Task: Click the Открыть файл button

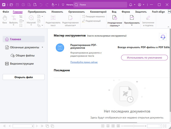Action: point(24,77)
